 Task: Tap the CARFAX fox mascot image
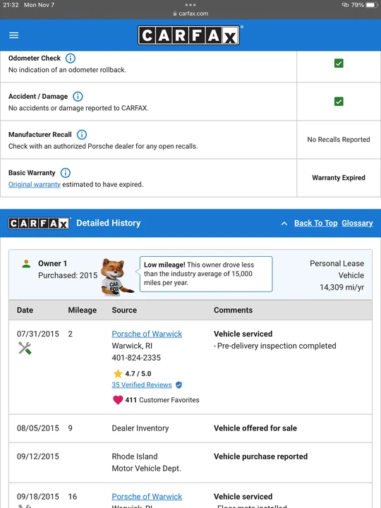pyautogui.click(x=116, y=277)
